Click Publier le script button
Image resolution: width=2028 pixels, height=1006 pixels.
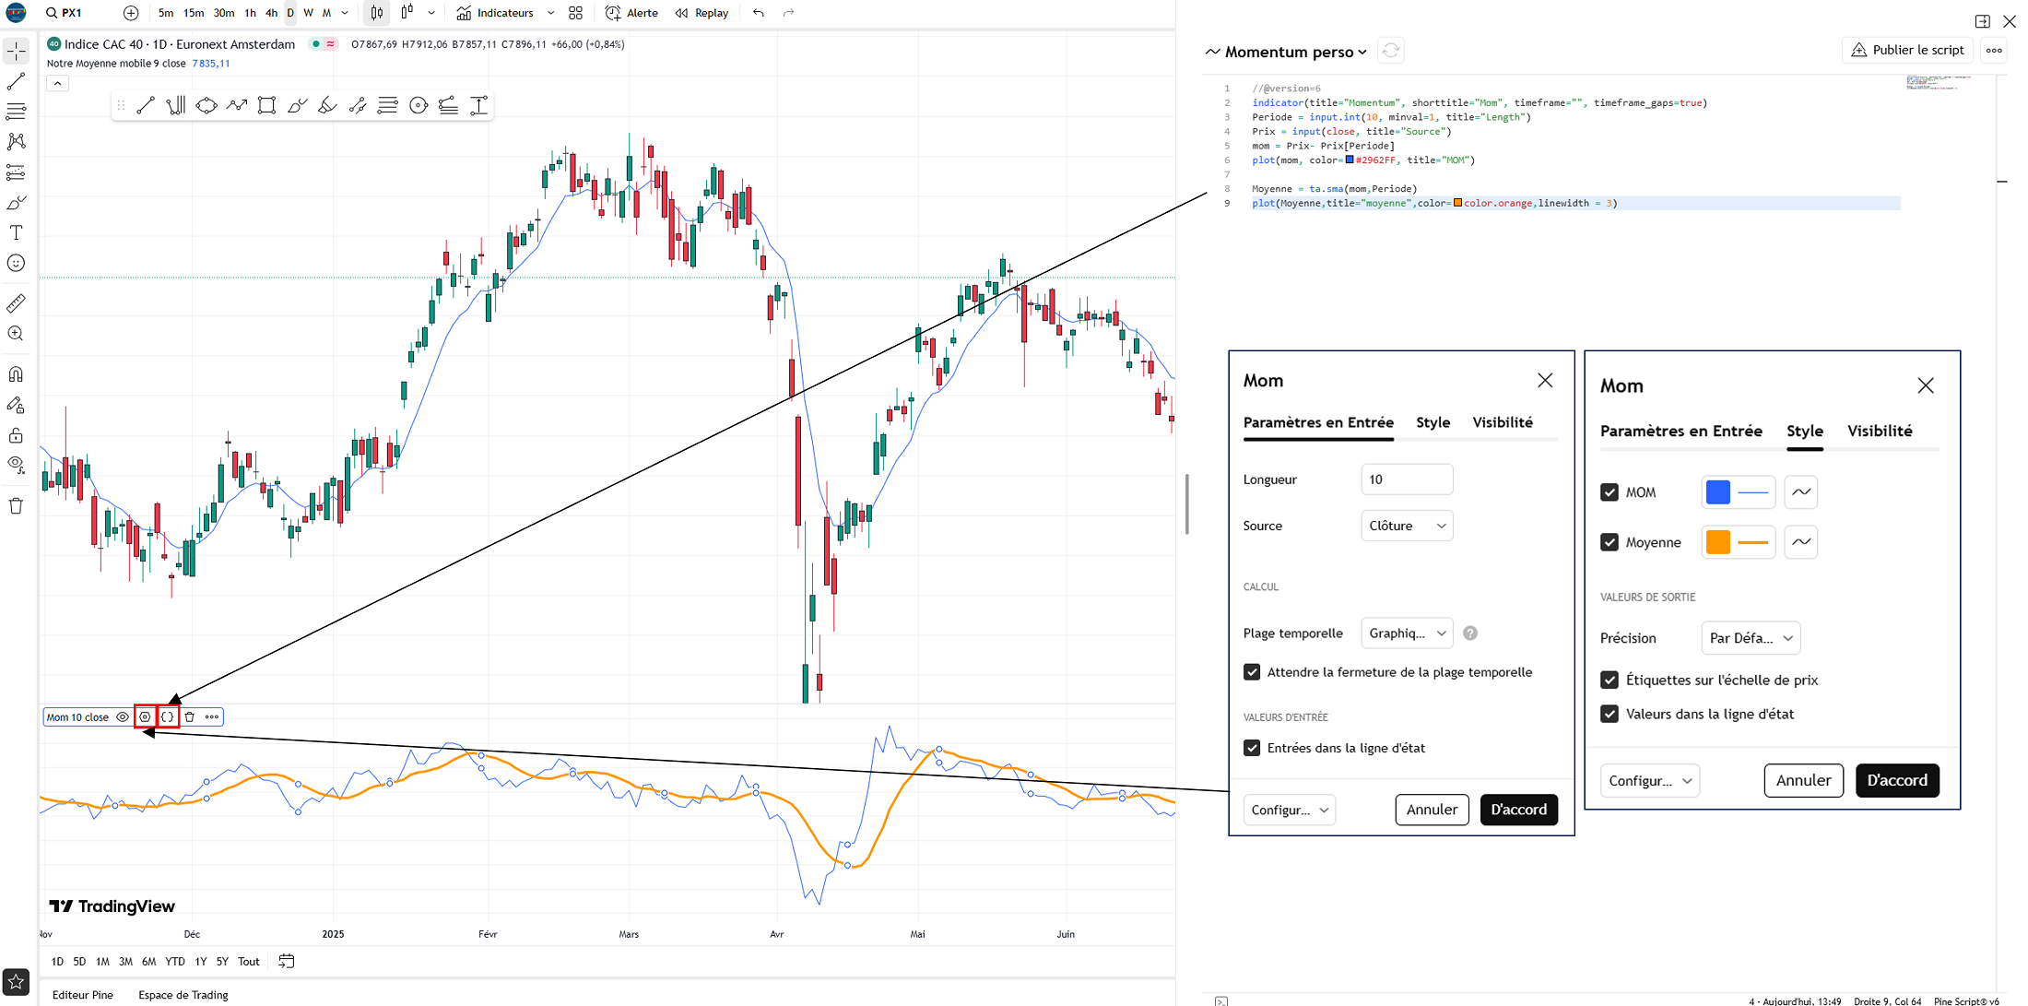[x=1907, y=50]
